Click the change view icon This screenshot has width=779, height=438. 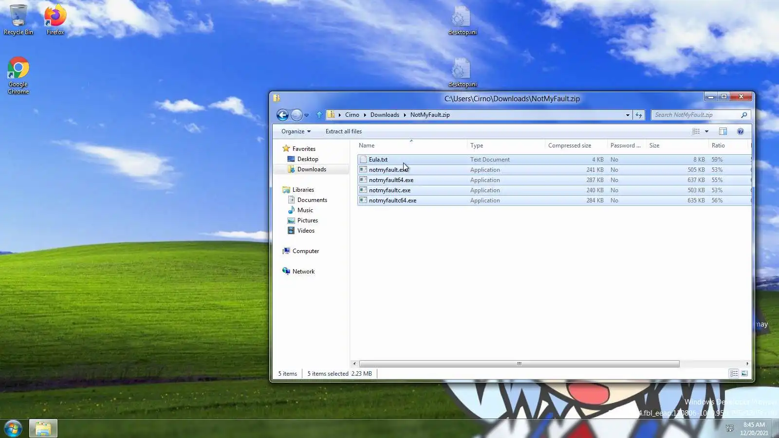pyautogui.click(x=696, y=131)
